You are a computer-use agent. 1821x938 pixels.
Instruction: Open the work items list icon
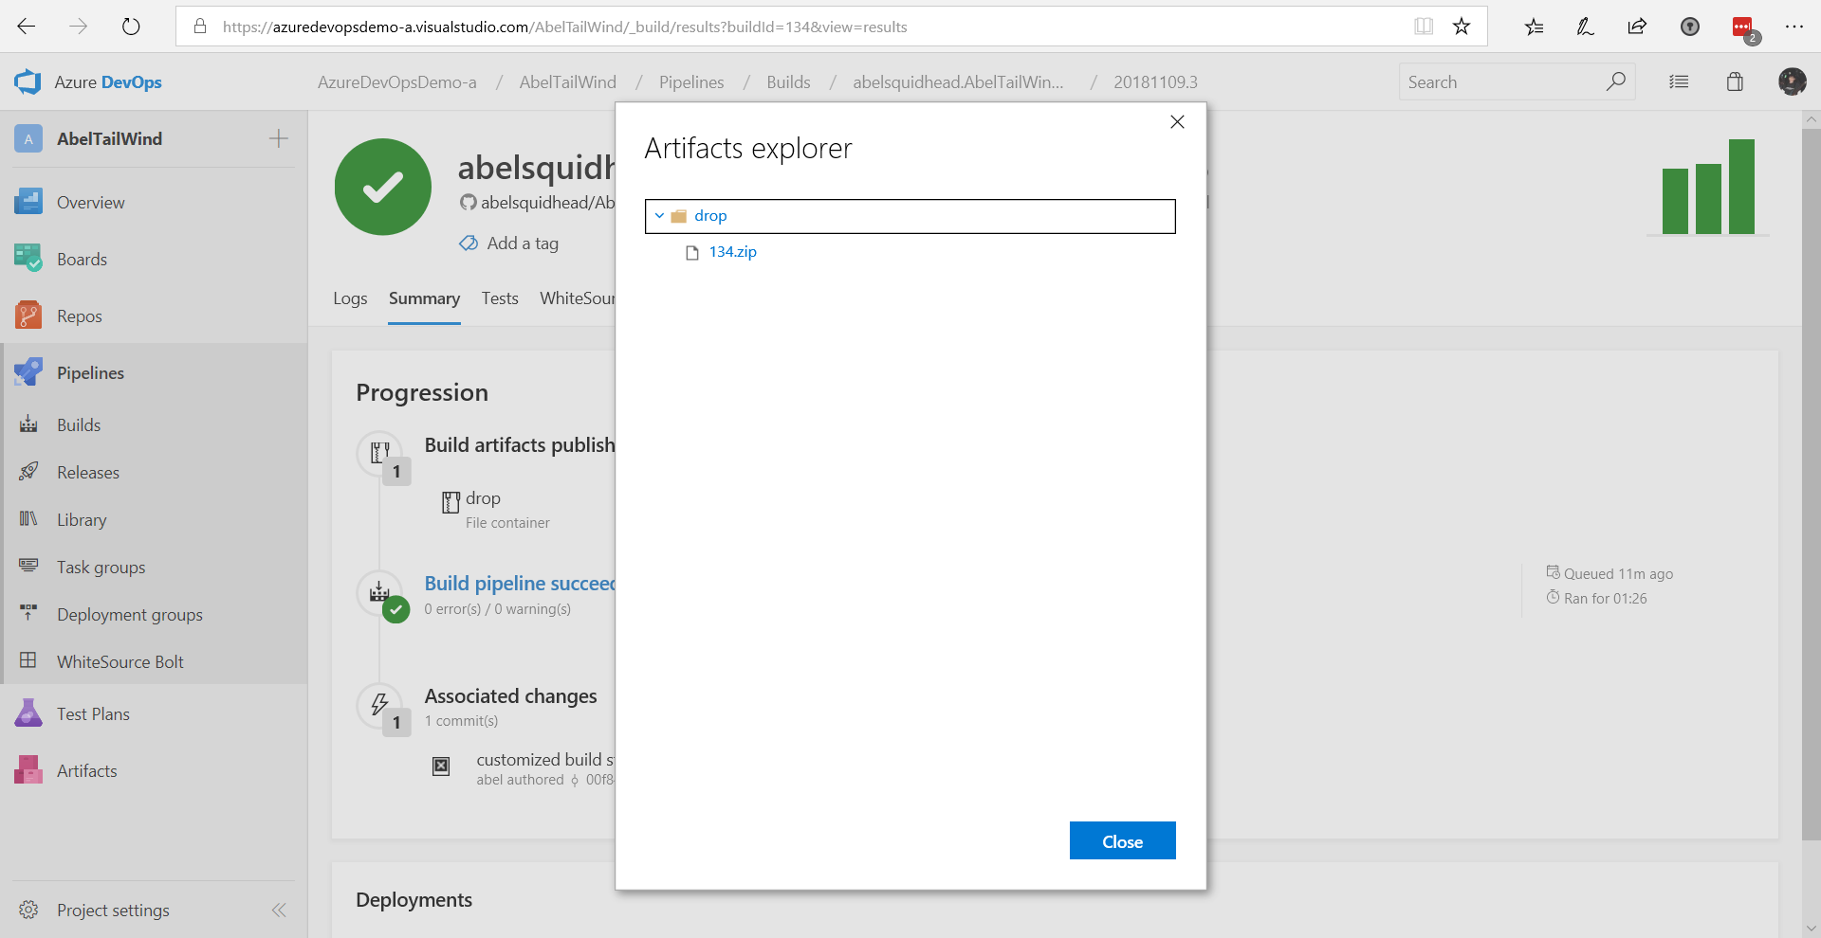coord(1679,82)
